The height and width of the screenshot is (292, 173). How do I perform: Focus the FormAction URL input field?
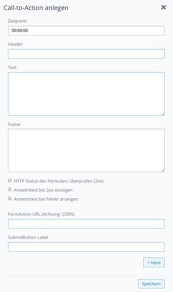click(86, 224)
